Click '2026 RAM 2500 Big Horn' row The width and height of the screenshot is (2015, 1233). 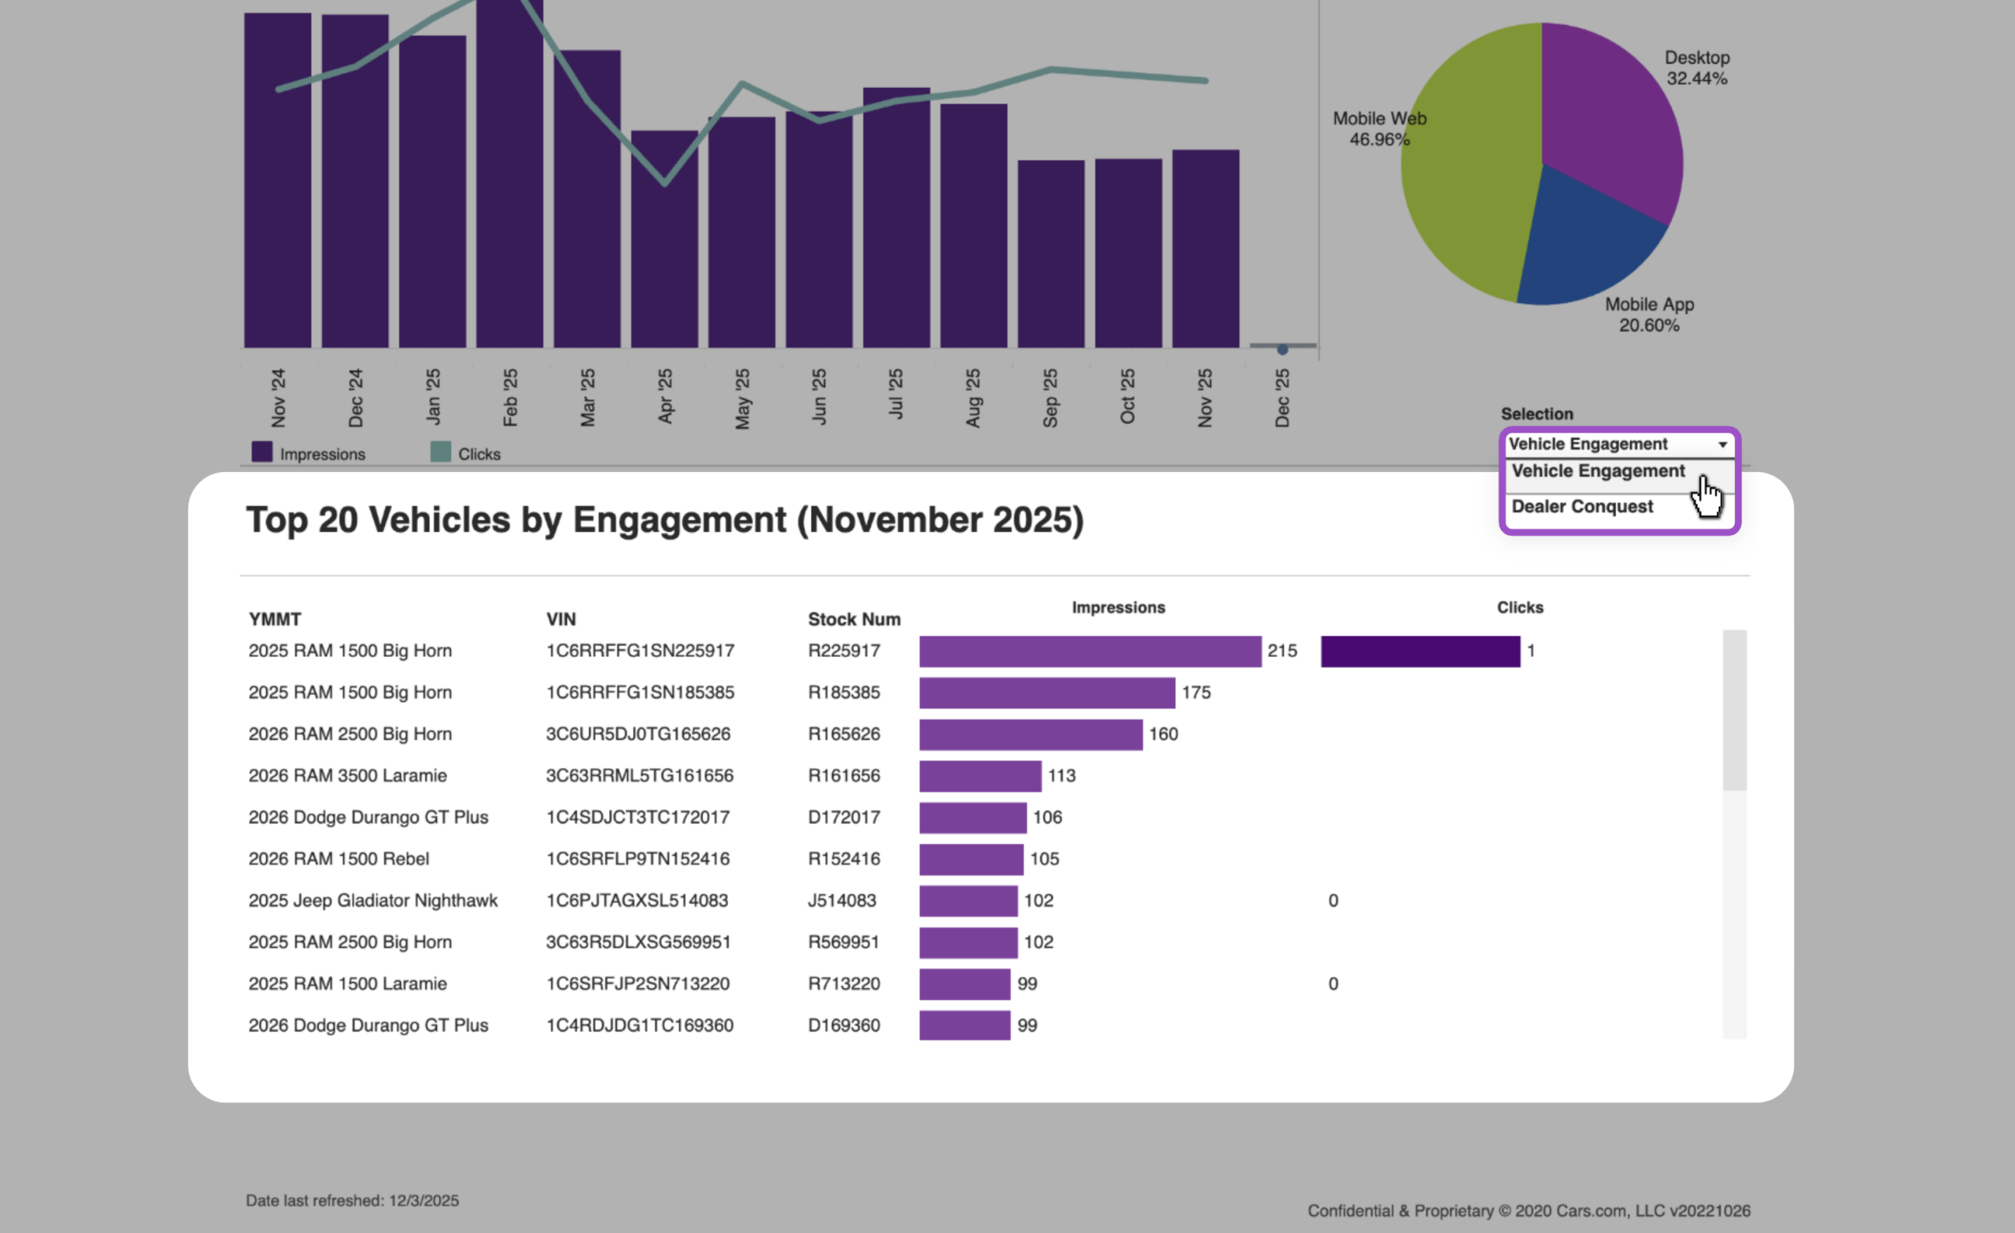point(350,734)
